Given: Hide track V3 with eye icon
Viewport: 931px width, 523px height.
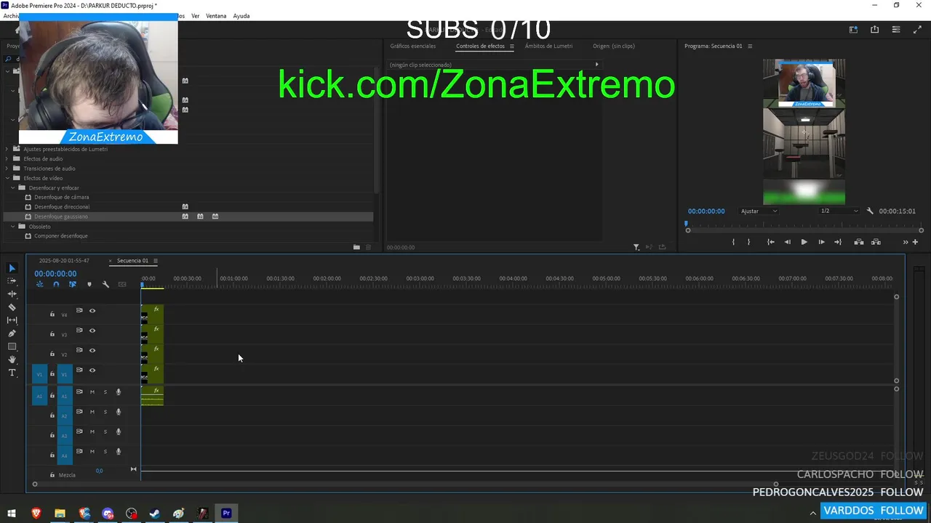Looking at the screenshot, I should click(x=92, y=331).
